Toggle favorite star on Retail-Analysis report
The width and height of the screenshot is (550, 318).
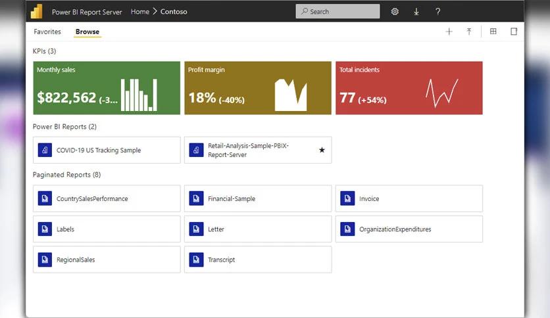point(322,150)
